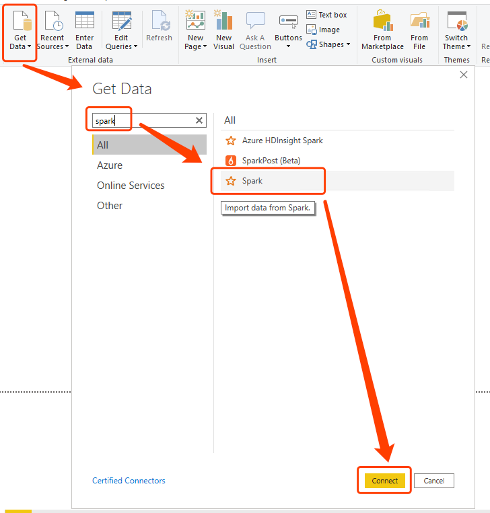This screenshot has height=513, width=490.
Task: Expand Edit Queries dropdown arrow
Action: coord(135,46)
